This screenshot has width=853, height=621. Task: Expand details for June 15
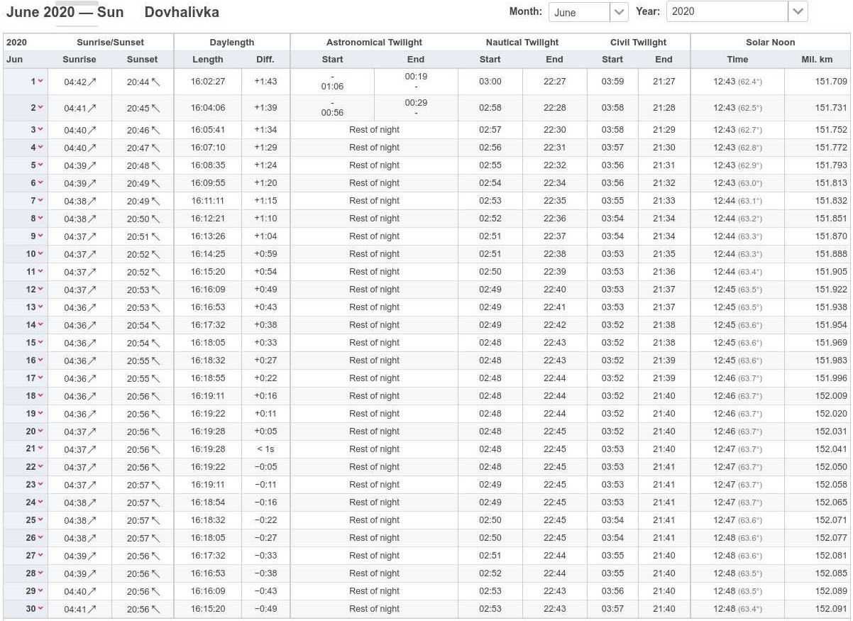40,343
